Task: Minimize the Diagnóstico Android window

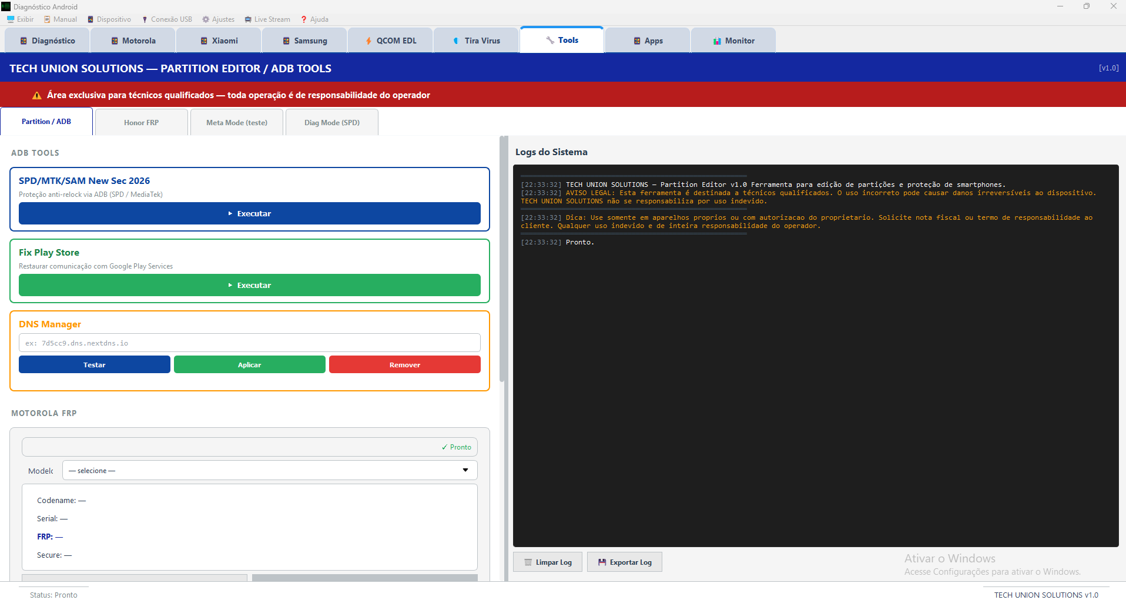Action: pyautogui.click(x=1060, y=6)
